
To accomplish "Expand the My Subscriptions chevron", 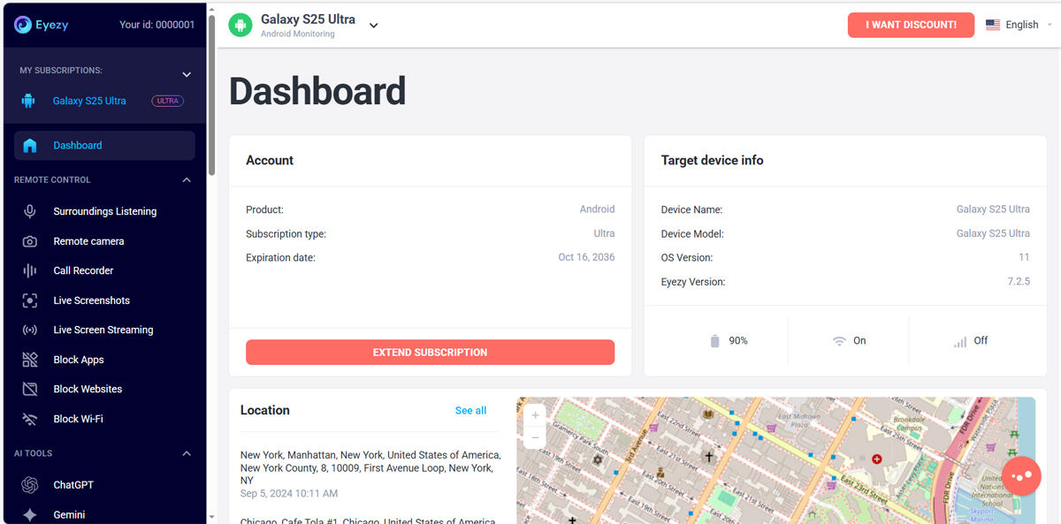I will point(187,75).
